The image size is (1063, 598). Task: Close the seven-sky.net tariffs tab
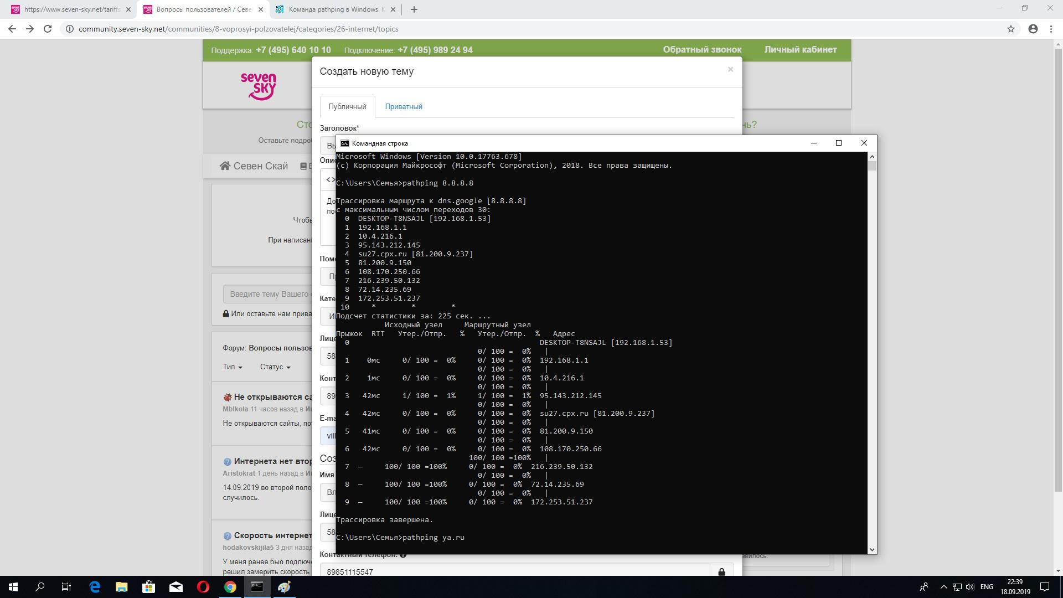(x=128, y=9)
